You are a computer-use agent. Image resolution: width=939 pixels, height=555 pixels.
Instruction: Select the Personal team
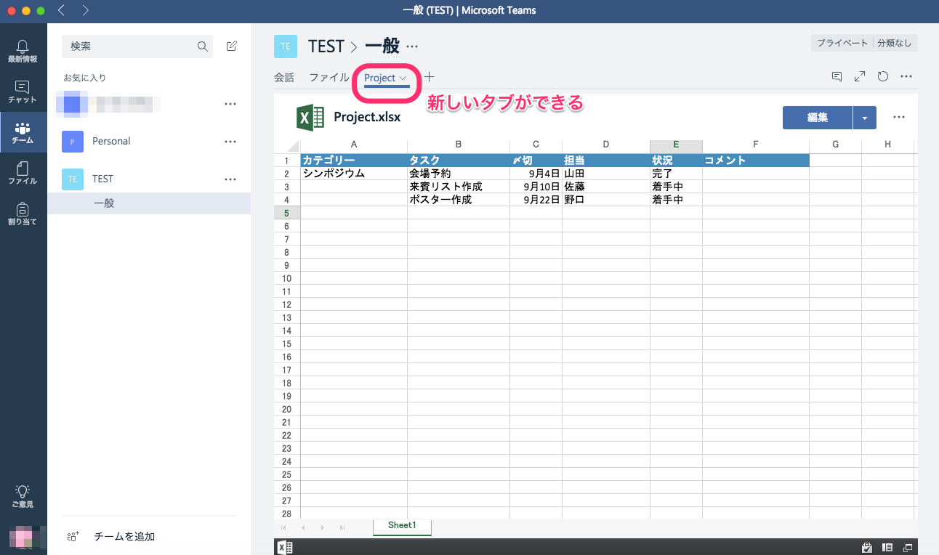pyautogui.click(x=111, y=141)
